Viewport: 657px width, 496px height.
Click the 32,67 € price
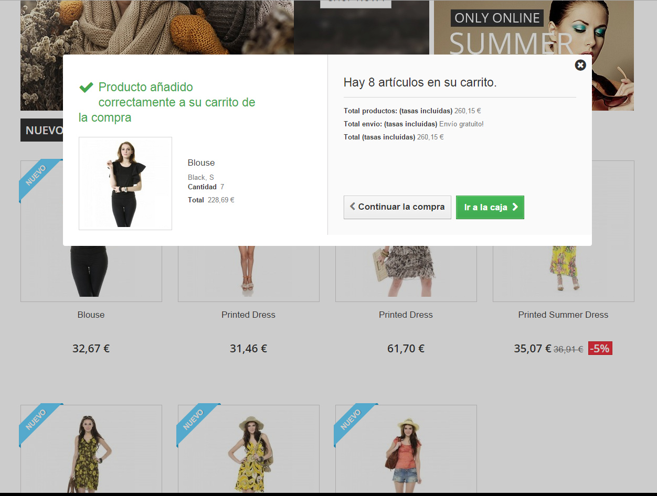click(91, 348)
